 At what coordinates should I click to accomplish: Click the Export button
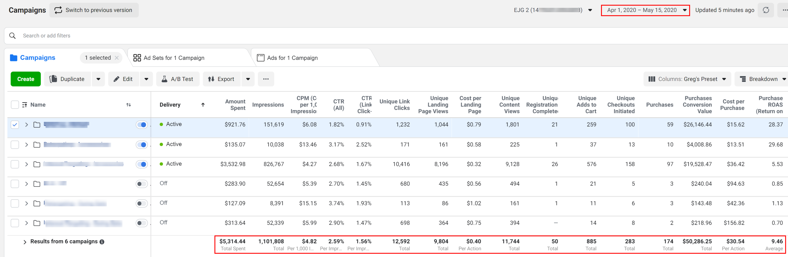(221, 79)
